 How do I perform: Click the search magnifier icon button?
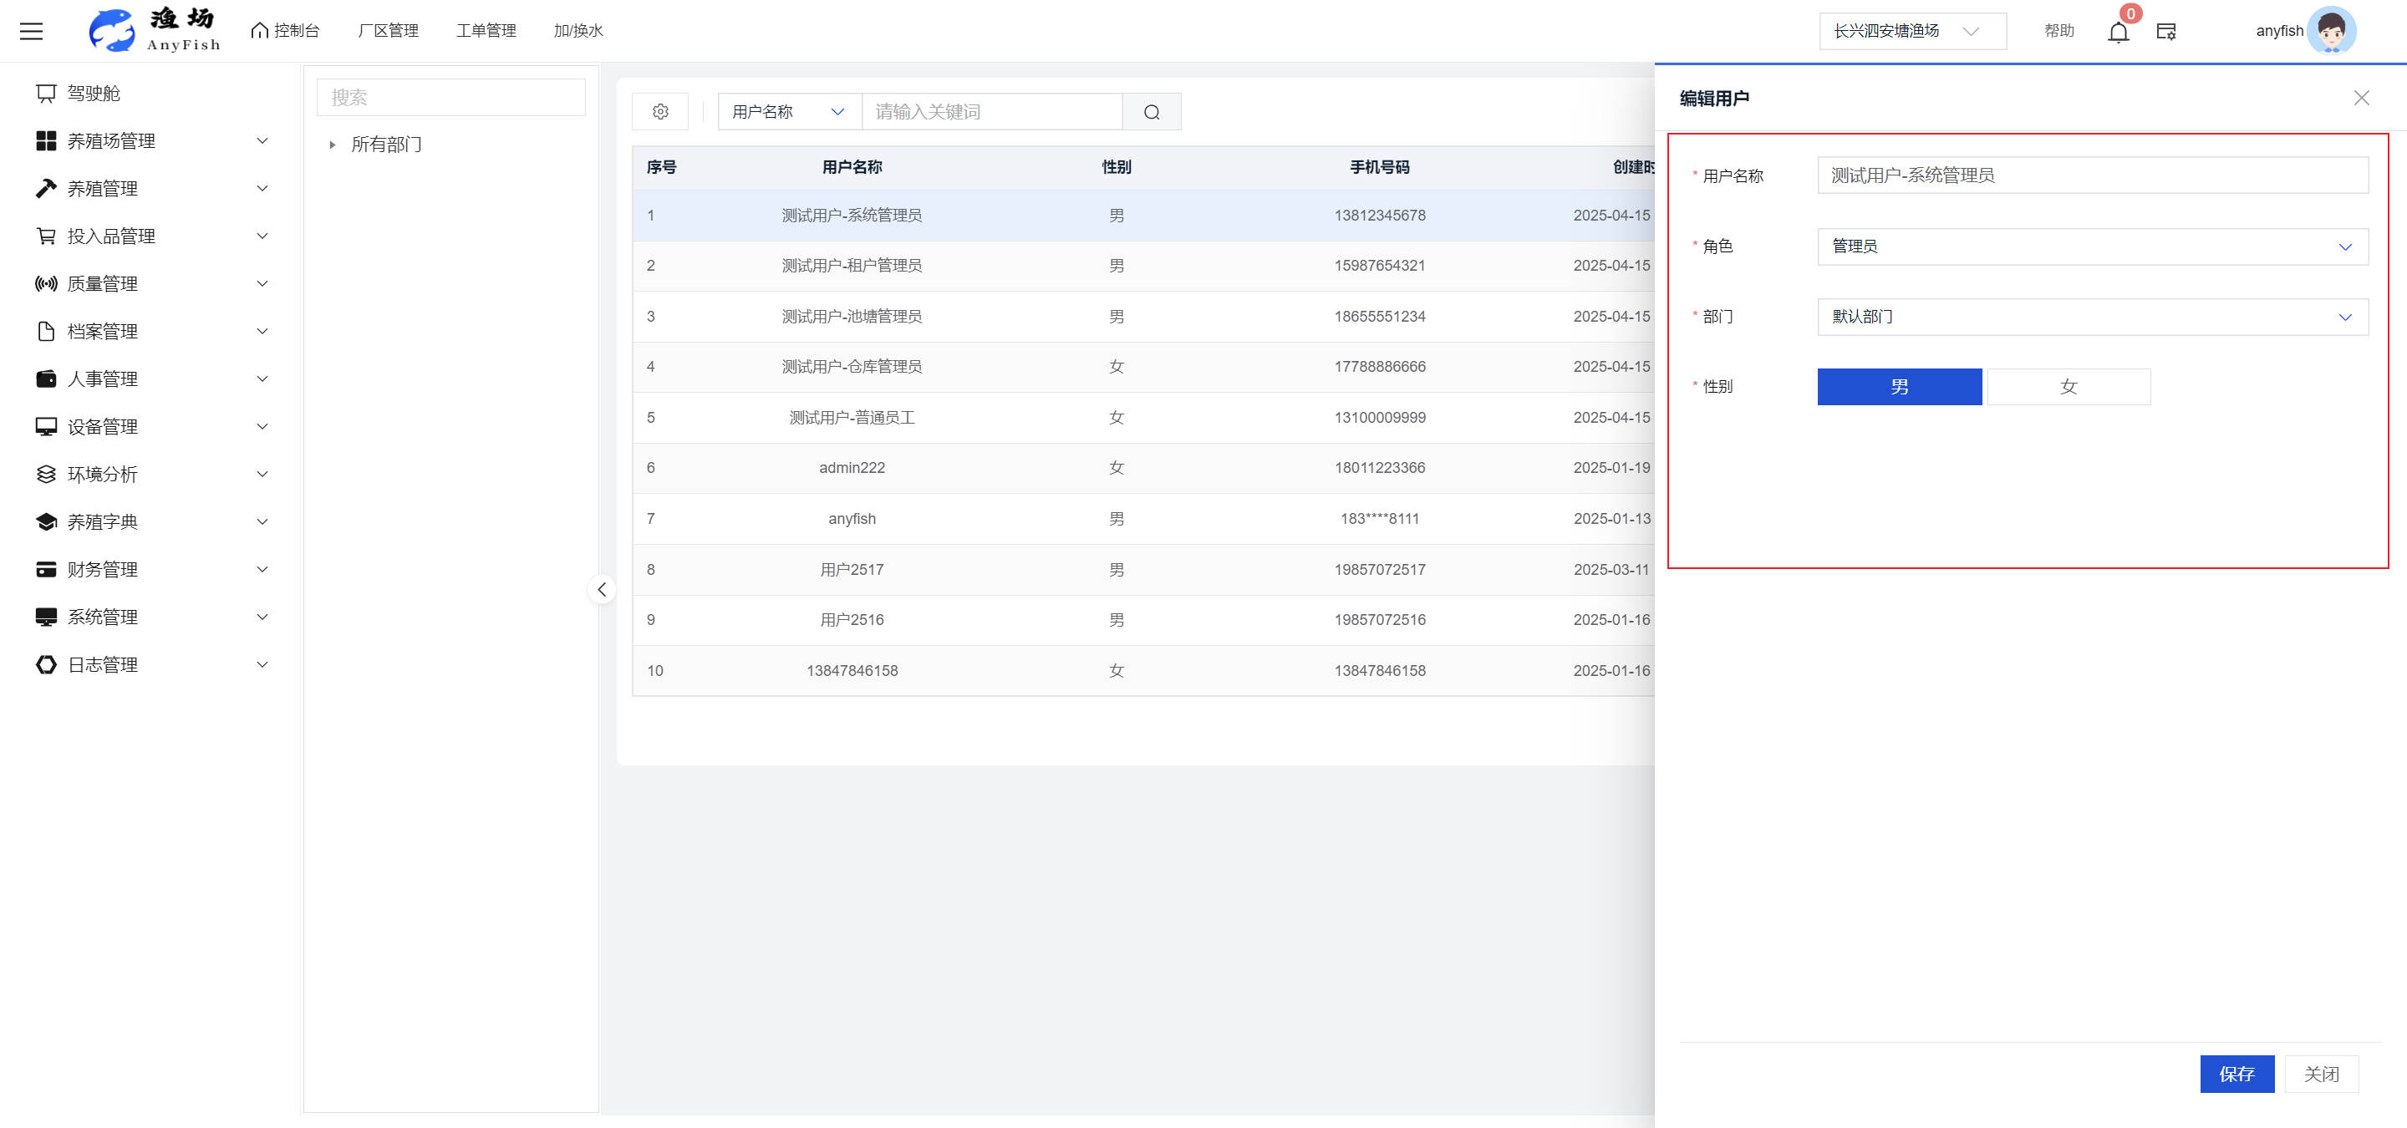pyautogui.click(x=1151, y=112)
